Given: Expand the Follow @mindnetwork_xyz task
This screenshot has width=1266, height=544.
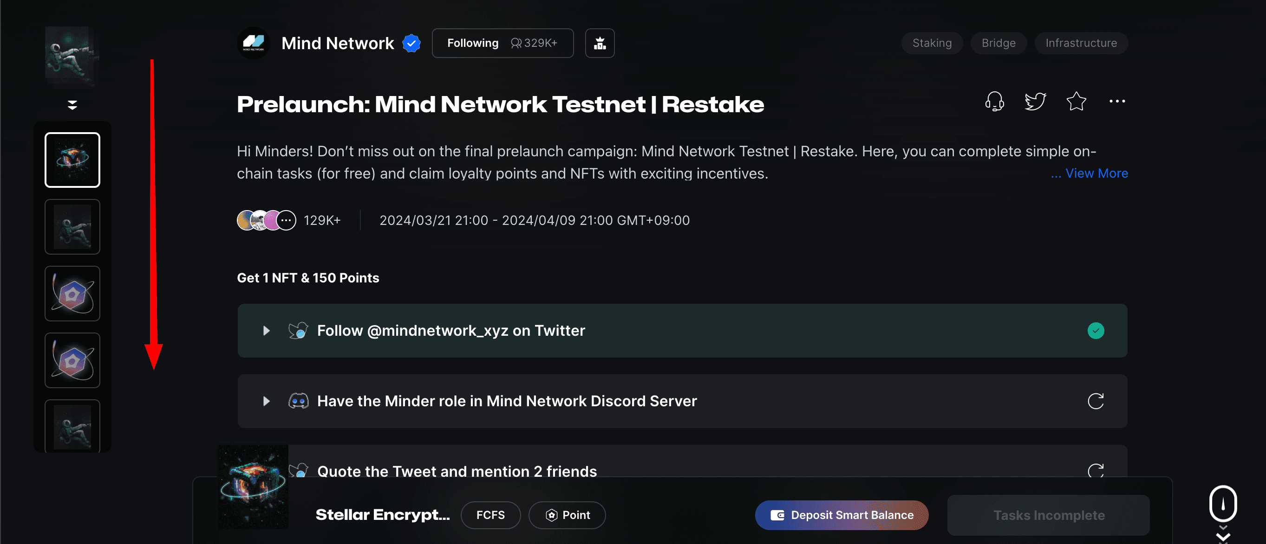Looking at the screenshot, I should [x=267, y=330].
